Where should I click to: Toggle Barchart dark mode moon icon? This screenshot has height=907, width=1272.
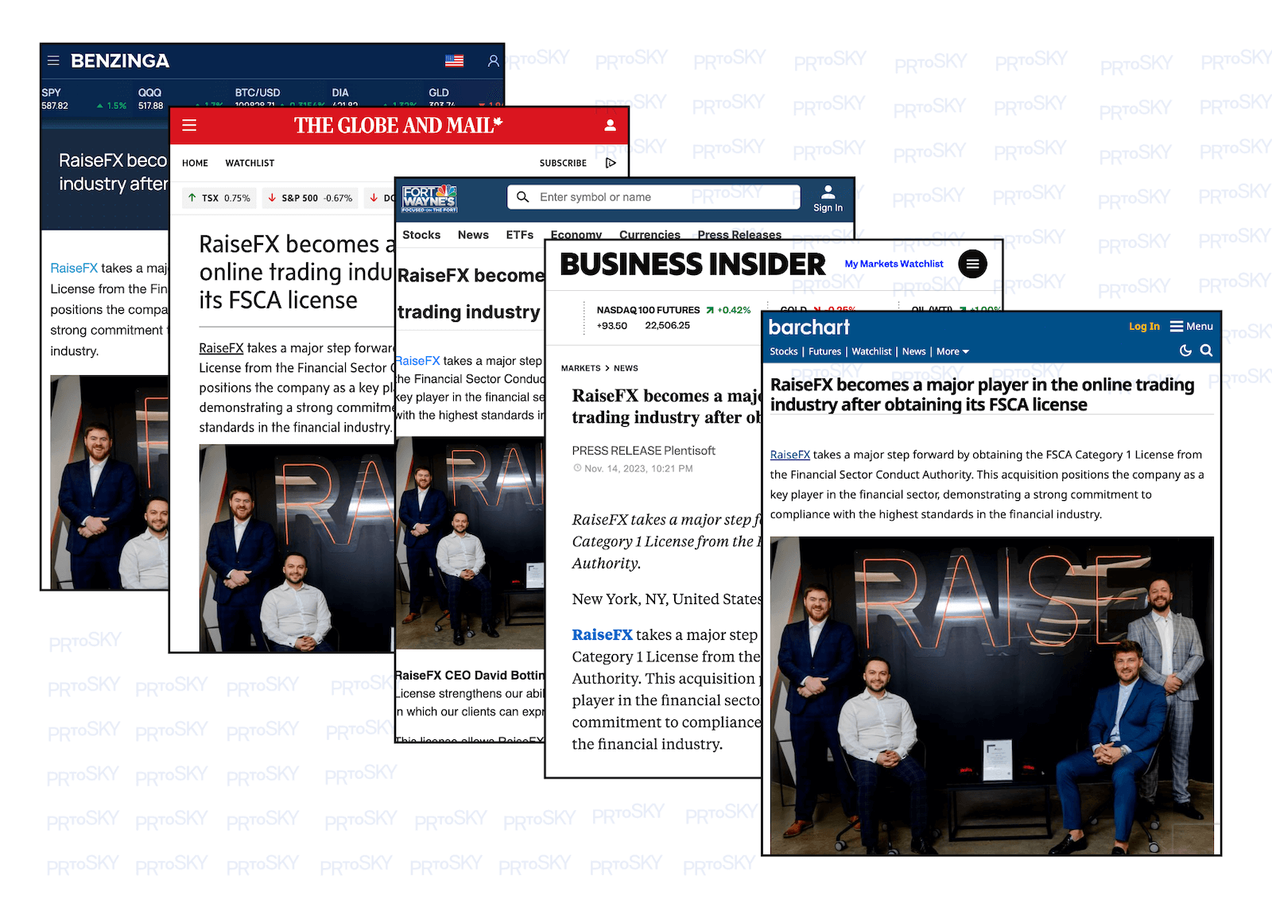click(1185, 351)
